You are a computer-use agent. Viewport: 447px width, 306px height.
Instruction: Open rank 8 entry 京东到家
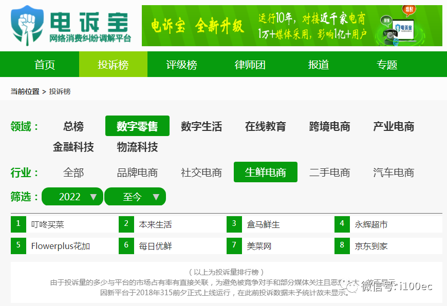click(x=371, y=246)
